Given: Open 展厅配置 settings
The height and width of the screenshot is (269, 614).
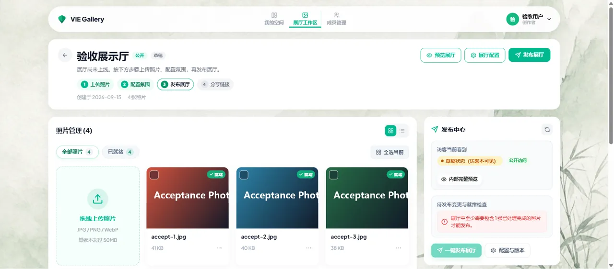Looking at the screenshot, I should (485, 55).
